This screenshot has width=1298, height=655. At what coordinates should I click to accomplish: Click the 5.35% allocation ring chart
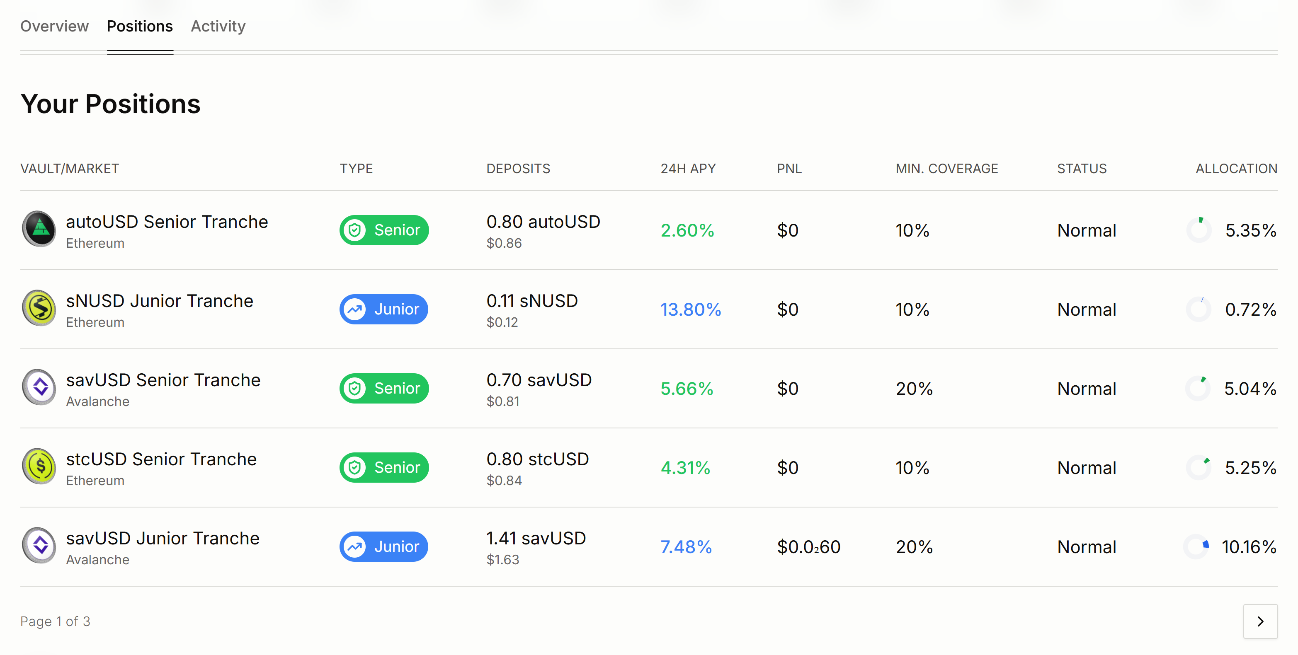[1199, 230]
